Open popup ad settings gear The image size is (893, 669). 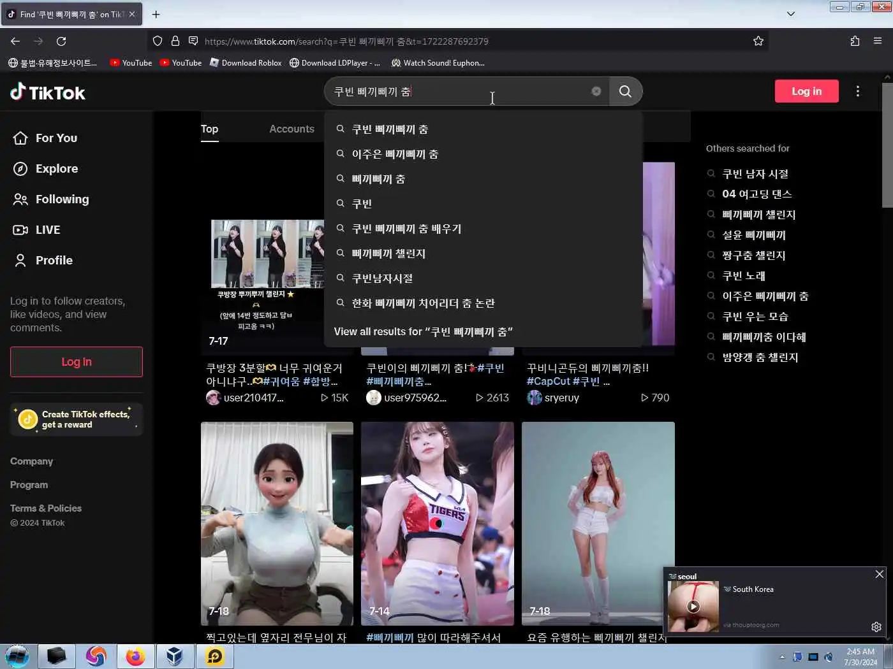point(876,627)
